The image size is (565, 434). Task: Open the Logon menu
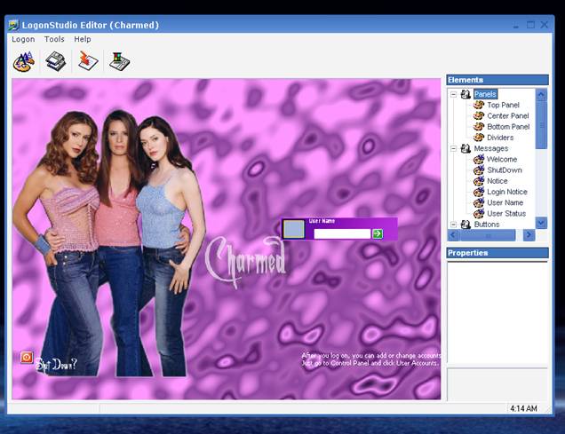pyautogui.click(x=23, y=39)
